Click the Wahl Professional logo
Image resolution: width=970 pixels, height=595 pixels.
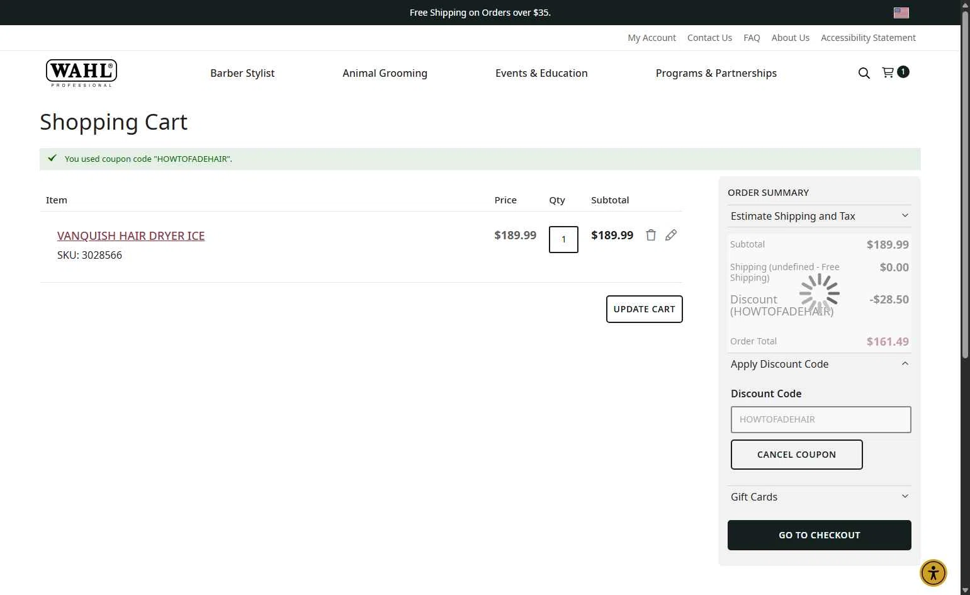tap(81, 73)
